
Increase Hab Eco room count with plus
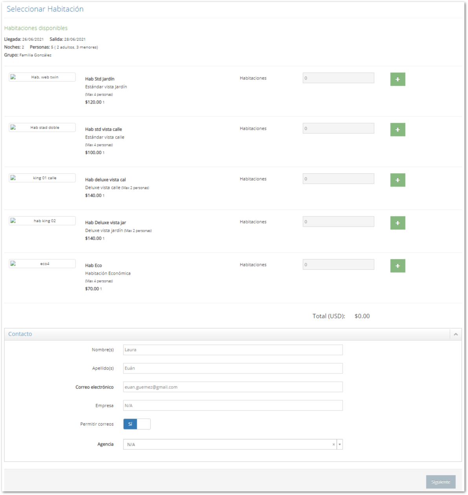(397, 266)
